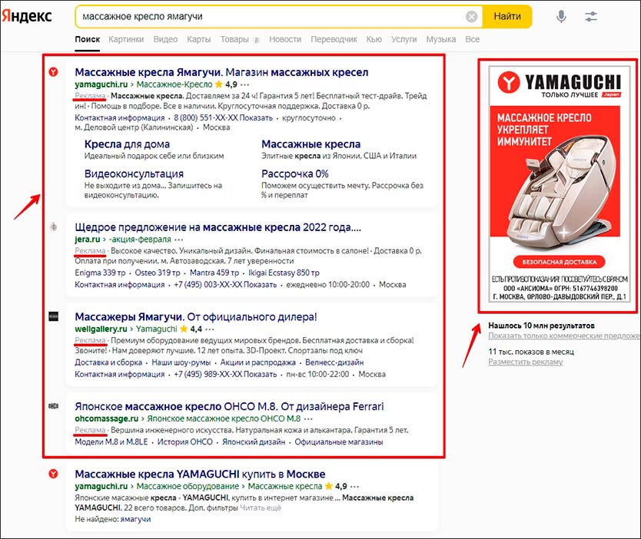Open sitelink Рассрочка 0%

tap(294, 174)
